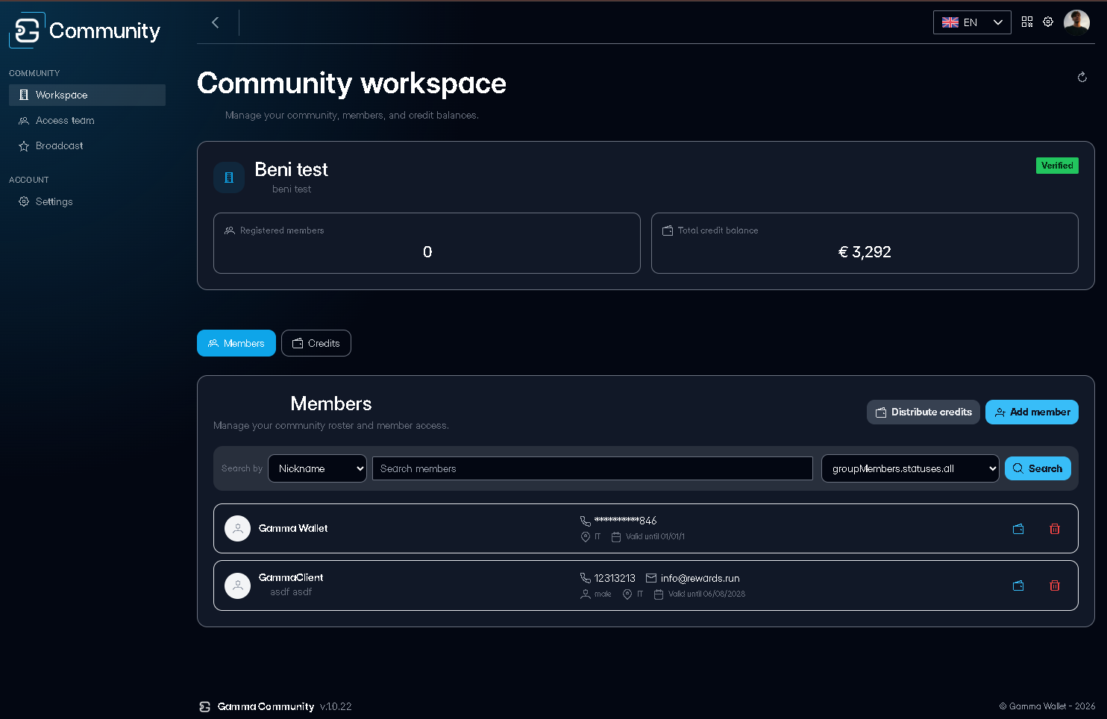Click Valid until 01/01/1 text

[655, 537]
